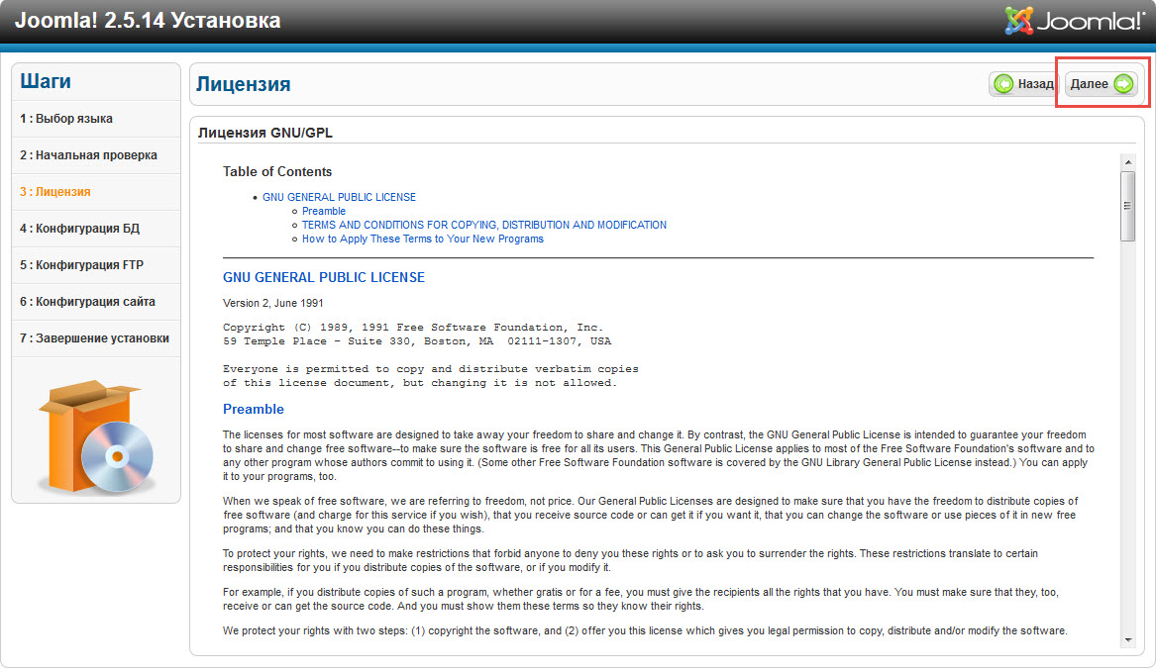Click the license scrollbar thumb
This screenshot has width=1157, height=672.
coord(1127,206)
